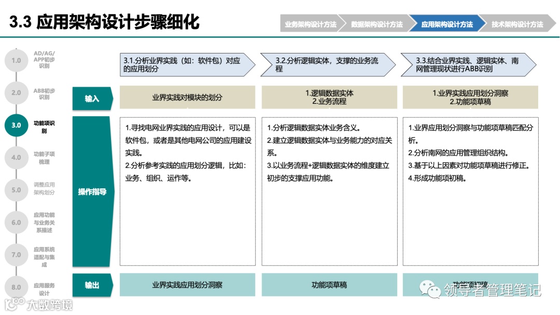Viewport: 560px width, 315px height.
Task: Click the text 3.基于以上因素对功能项草稿进行修正
Action: [x=469, y=166]
